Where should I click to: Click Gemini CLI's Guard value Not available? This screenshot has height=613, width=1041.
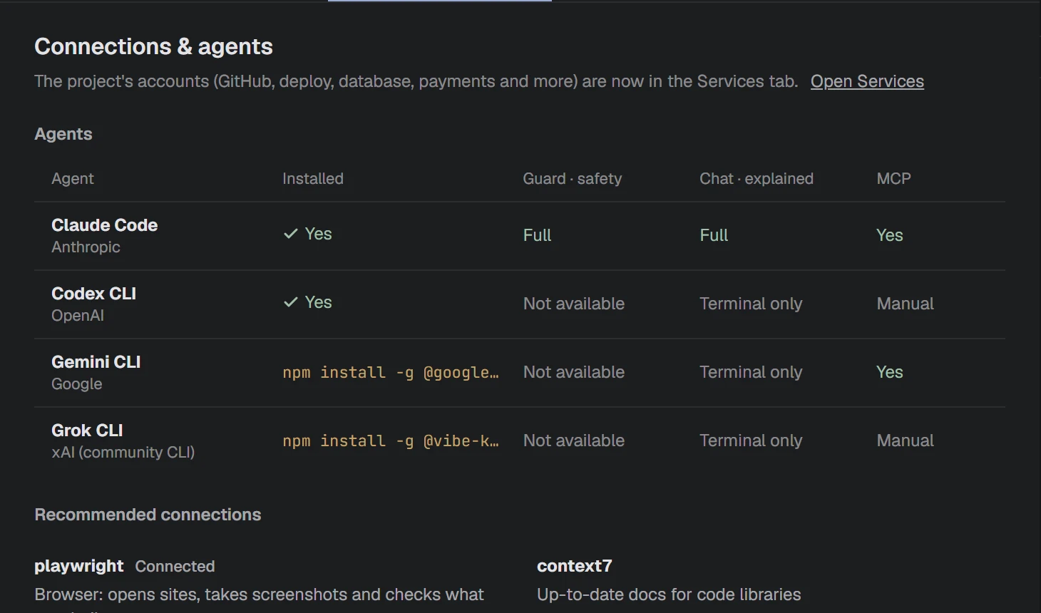coord(574,372)
